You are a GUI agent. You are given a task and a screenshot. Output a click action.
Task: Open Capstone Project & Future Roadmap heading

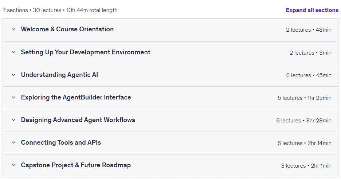click(x=76, y=165)
